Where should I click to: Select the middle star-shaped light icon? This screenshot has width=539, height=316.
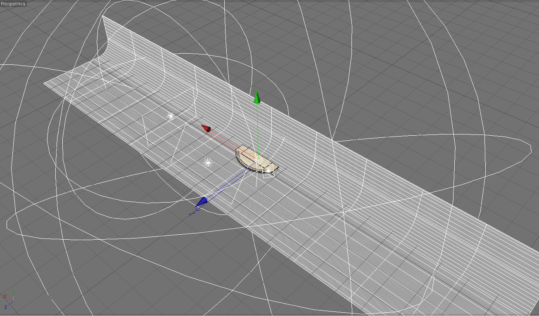tap(208, 163)
